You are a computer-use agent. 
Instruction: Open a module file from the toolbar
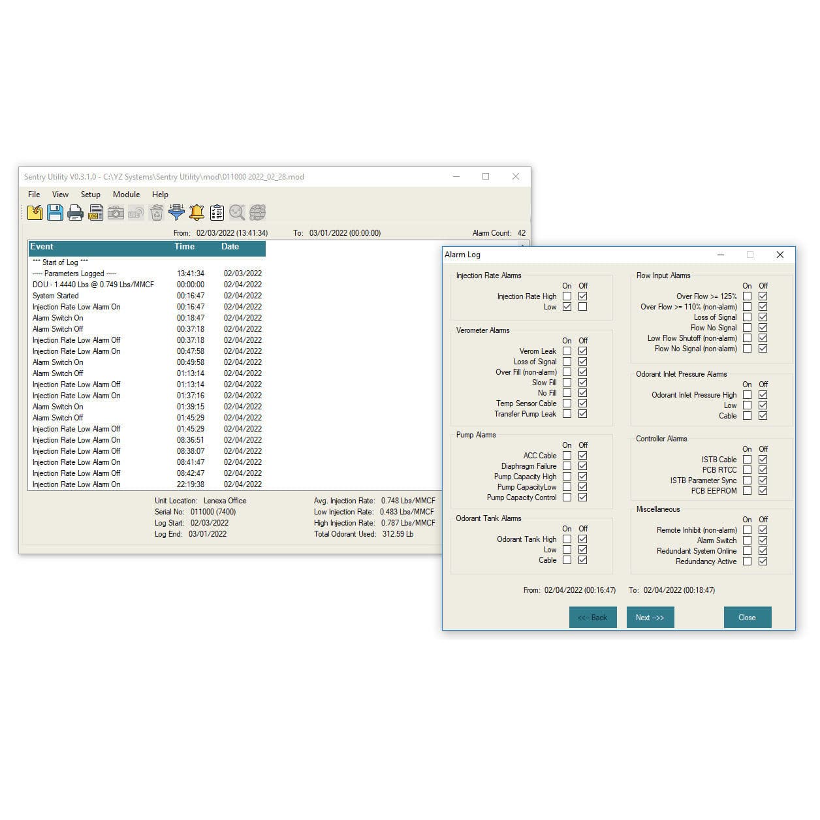(35, 212)
